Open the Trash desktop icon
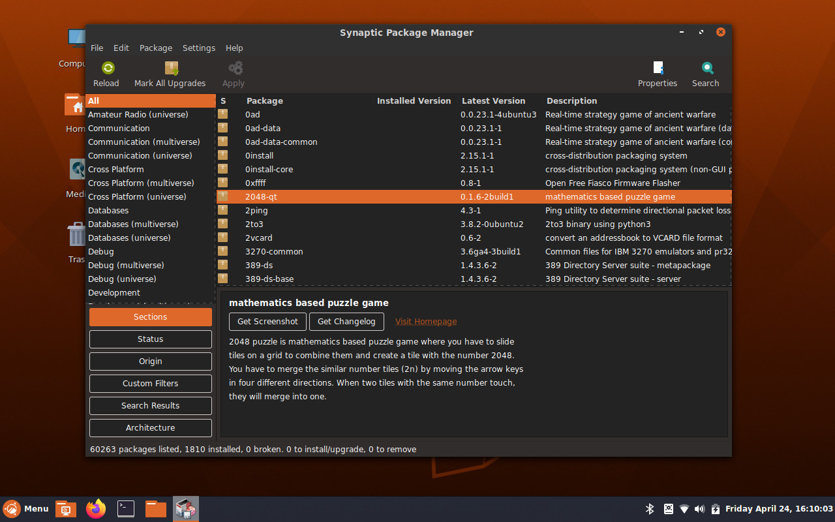Screen dimensions: 835x522 (77, 241)
